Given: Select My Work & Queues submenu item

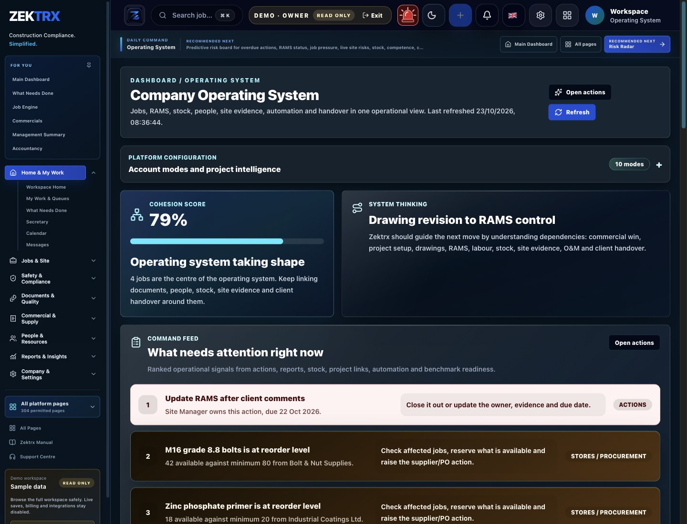Looking at the screenshot, I should click(x=48, y=198).
